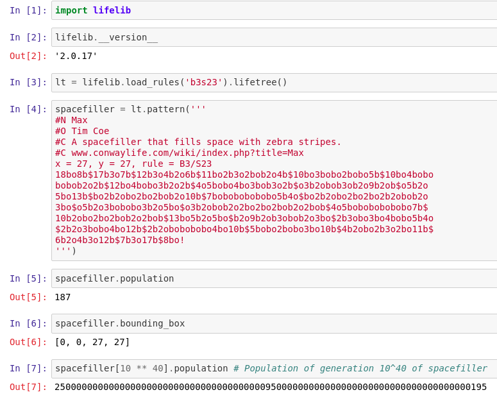Screen dimensions: 497x399
Task: Select the 'In [3]:' prompt
Action: coord(28,83)
